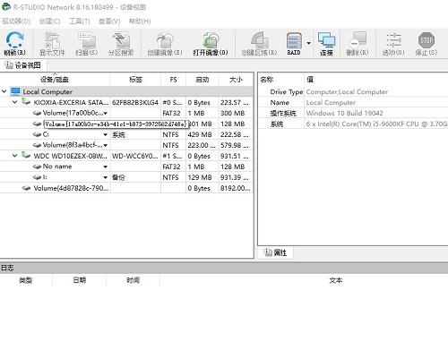Click the log Time (时间) column header
The height and width of the screenshot is (342, 448).
(x=133, y=280)
